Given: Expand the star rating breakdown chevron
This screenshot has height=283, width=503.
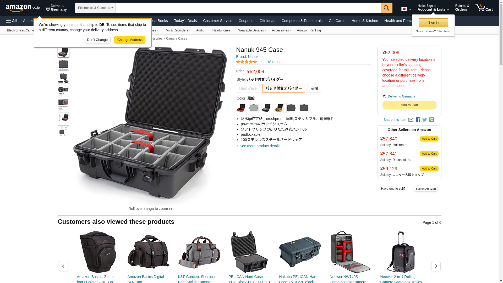Looking at the screenshot, I should click(x=260, y=62).
